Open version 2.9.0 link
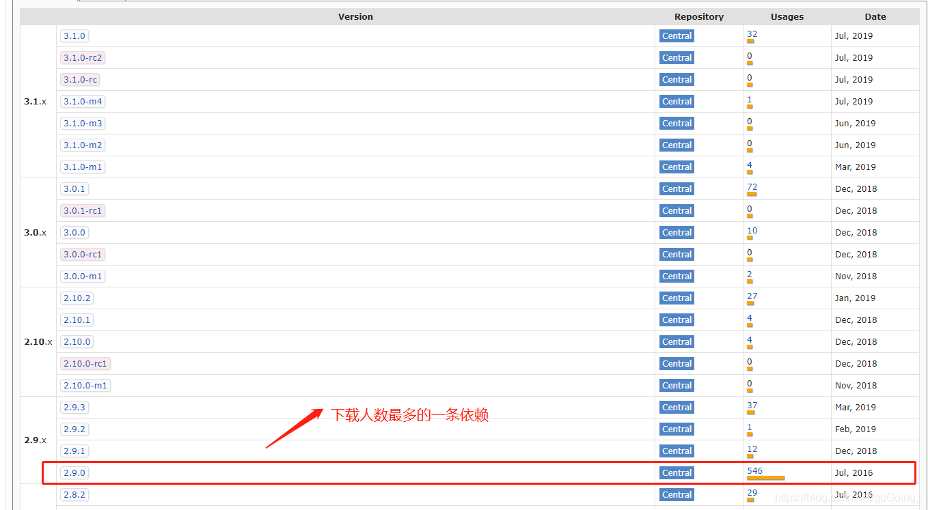The height and width of the screenshot is (510, 928). coord(74,473)
